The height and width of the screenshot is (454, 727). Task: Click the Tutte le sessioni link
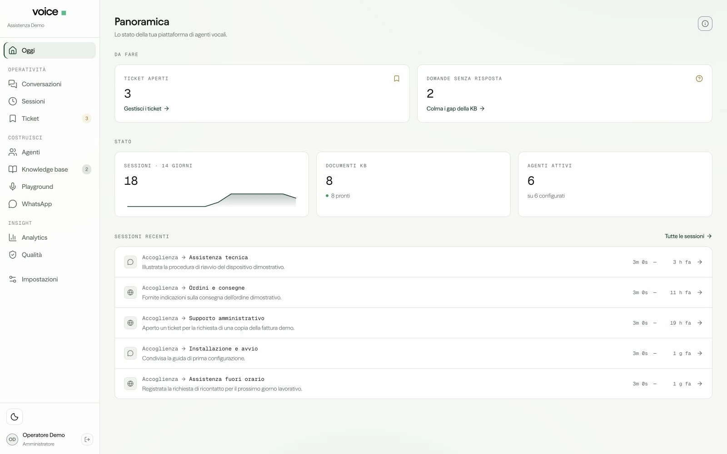point(688,236)
